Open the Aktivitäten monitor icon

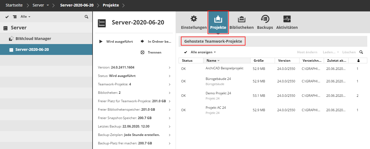point(287,19)
